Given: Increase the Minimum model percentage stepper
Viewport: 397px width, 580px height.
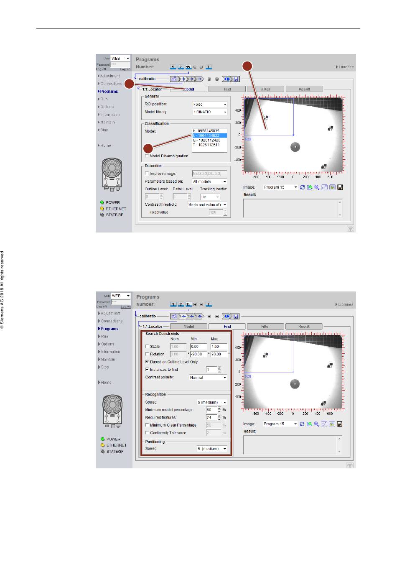Looking at the screenshot, I should (219, 409).
